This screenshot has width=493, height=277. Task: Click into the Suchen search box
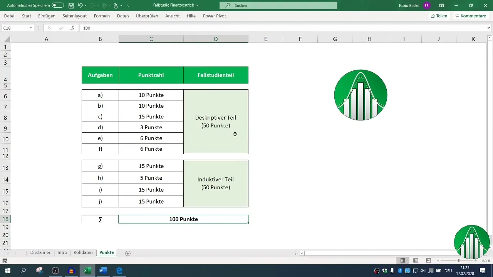coord(278,5)
